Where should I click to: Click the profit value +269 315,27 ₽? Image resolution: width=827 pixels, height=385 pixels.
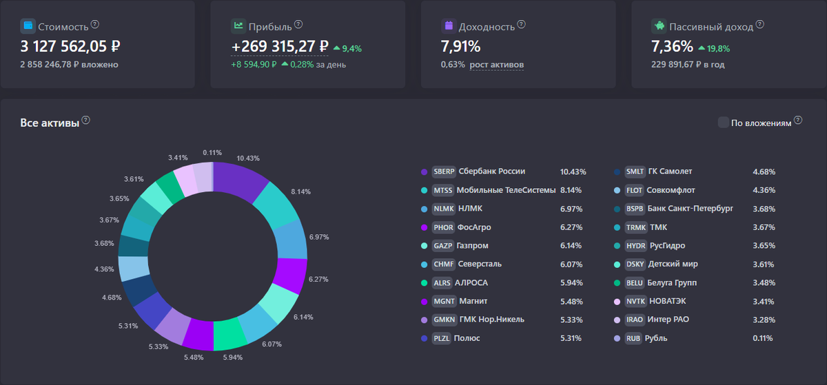click(279, 47)
